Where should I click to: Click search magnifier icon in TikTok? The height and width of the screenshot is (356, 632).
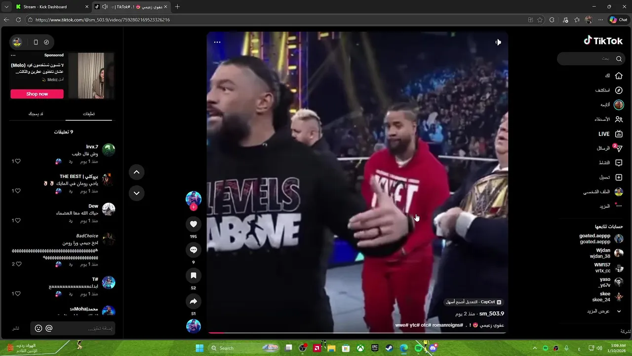619,59
